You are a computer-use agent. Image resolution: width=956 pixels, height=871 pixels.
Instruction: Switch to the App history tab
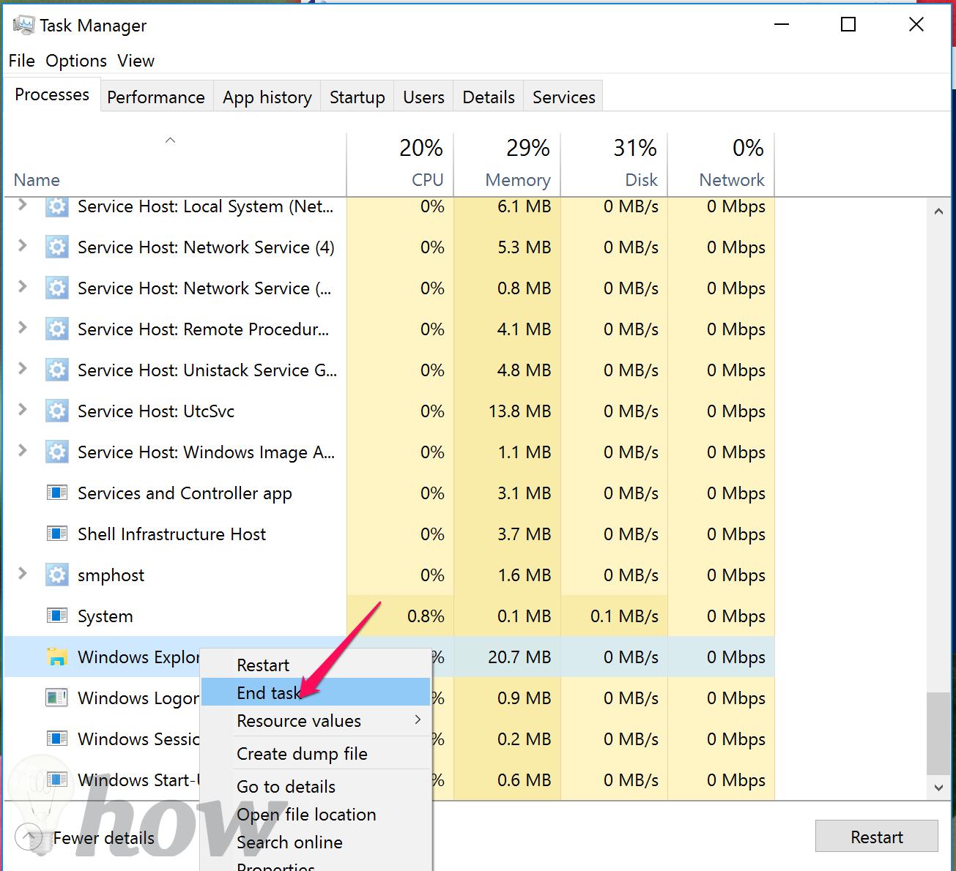click(x=267, y=97)
